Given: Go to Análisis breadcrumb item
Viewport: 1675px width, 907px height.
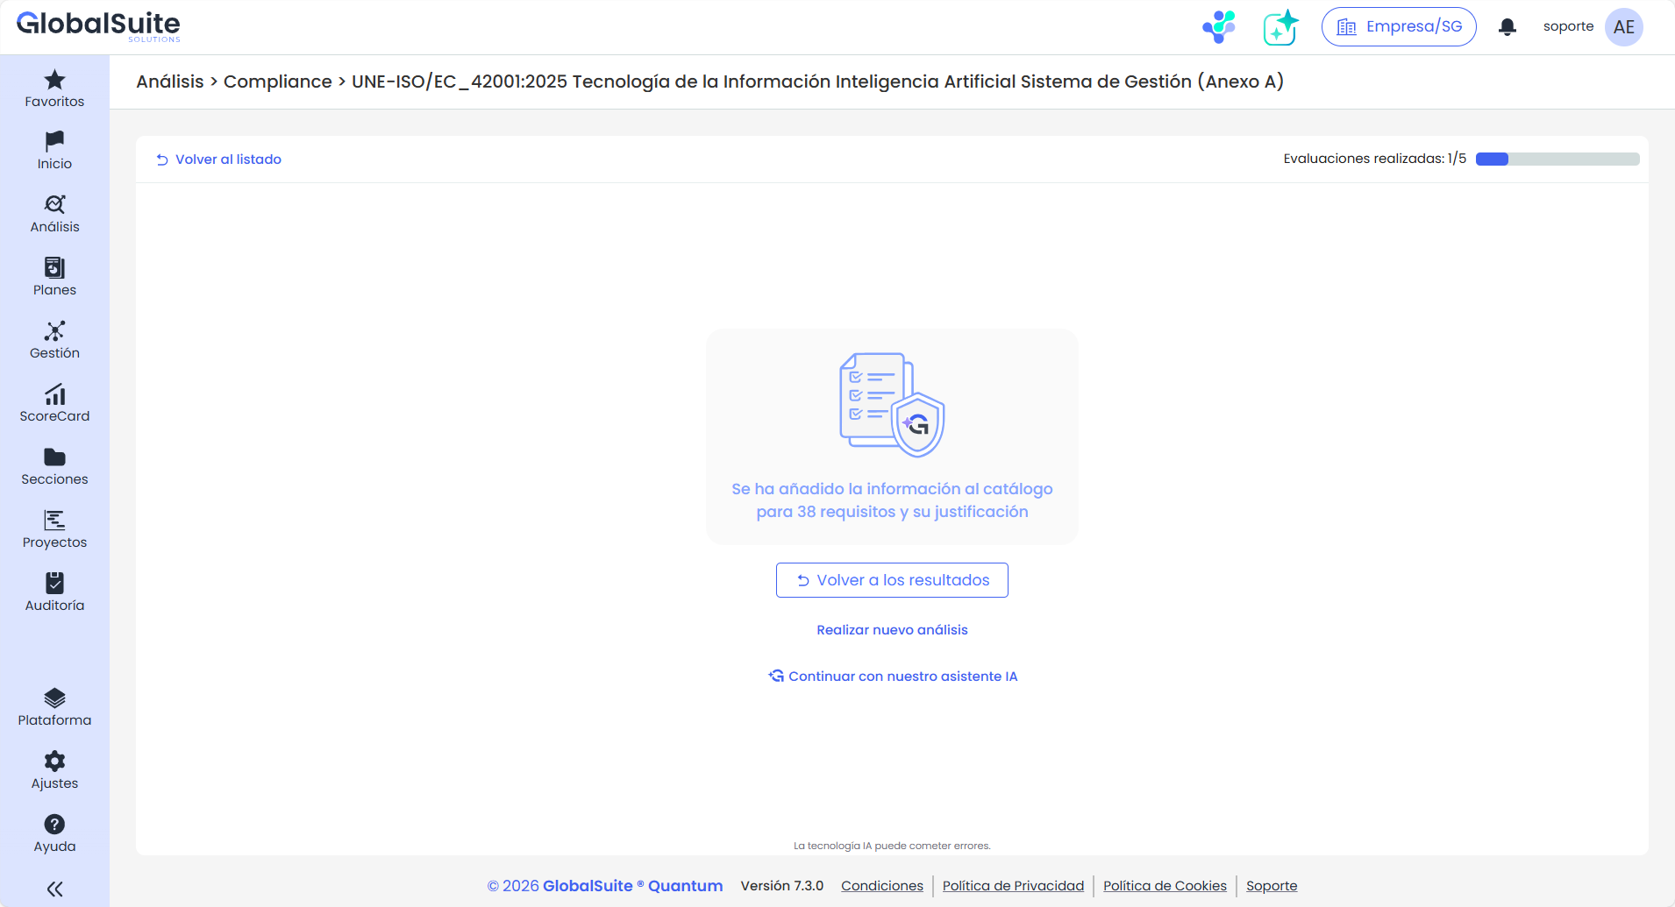Looking at the screenshot, I should tap(170, 81).
